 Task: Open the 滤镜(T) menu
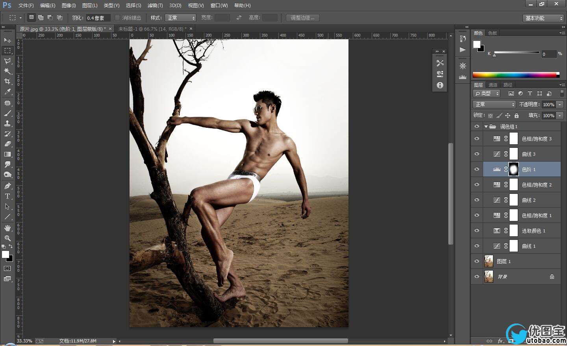(155, 6)
